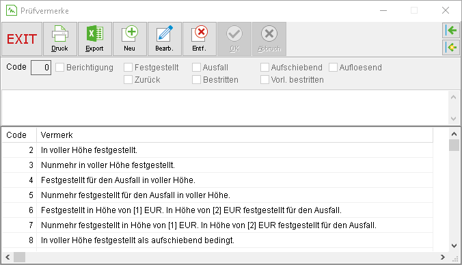Viewport: 462px width, 265px height.
Task: Tick the Vorl. bestritten checkbox
Action: coord(264,80)
